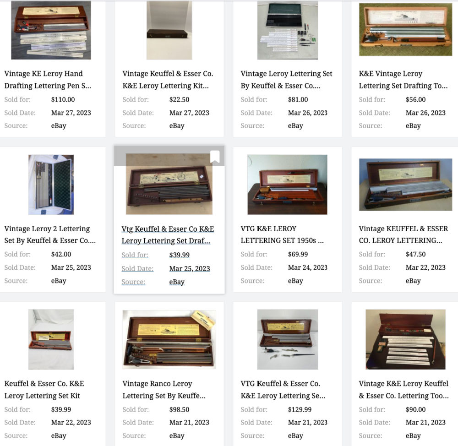Open the Vintage KE Leroy Hand Drafting listing title
This screenshot has height=446, width=458.
(48, 79)
